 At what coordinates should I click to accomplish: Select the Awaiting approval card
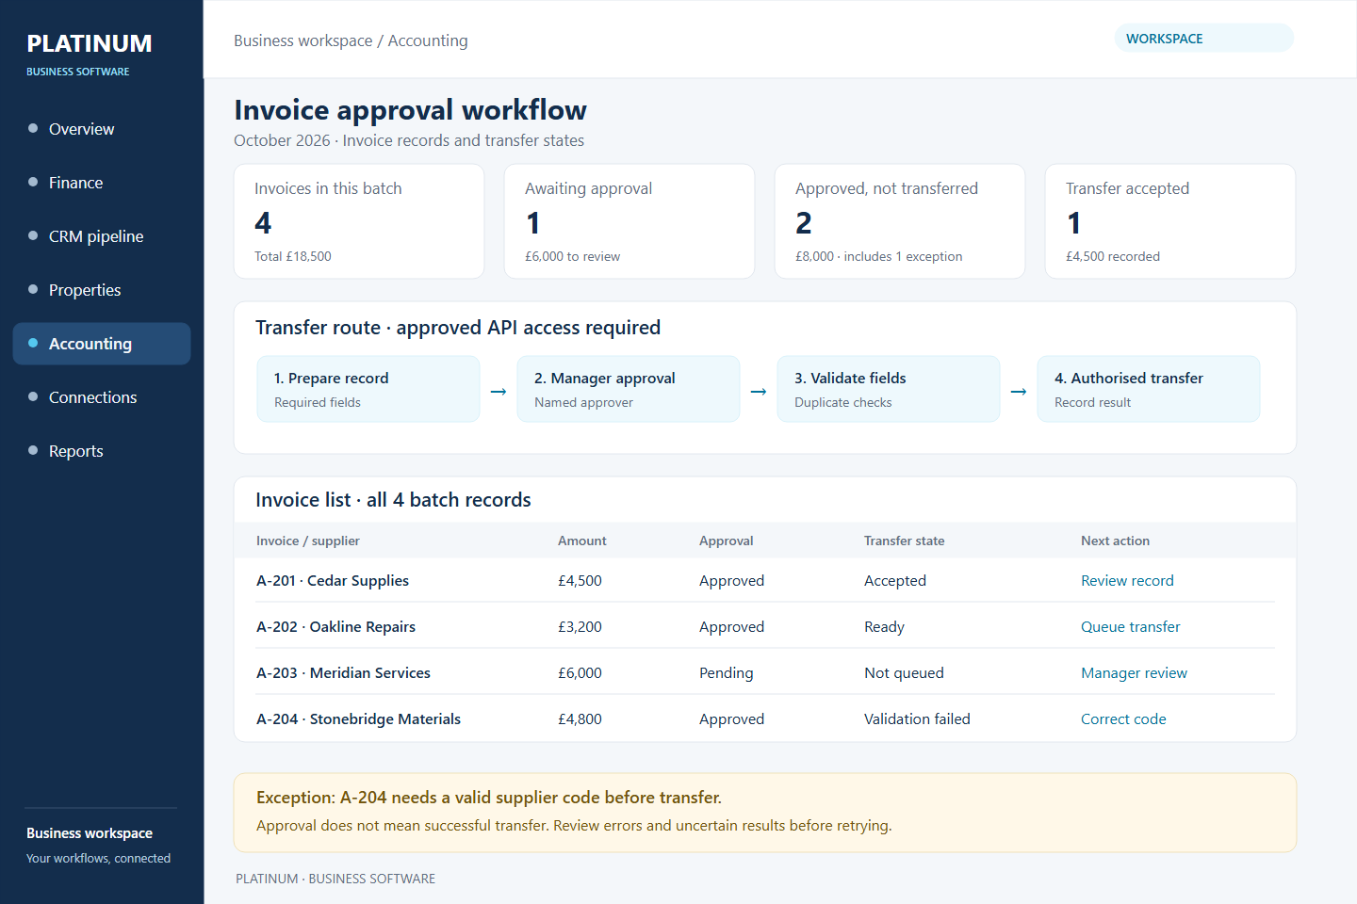pyautogui.click(x=629, y=221)
